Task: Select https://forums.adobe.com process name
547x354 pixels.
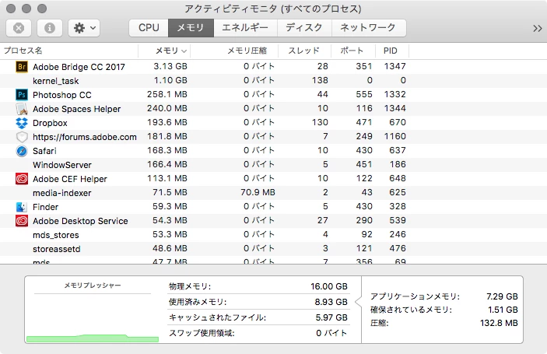Action: click(x=85, y=137)
